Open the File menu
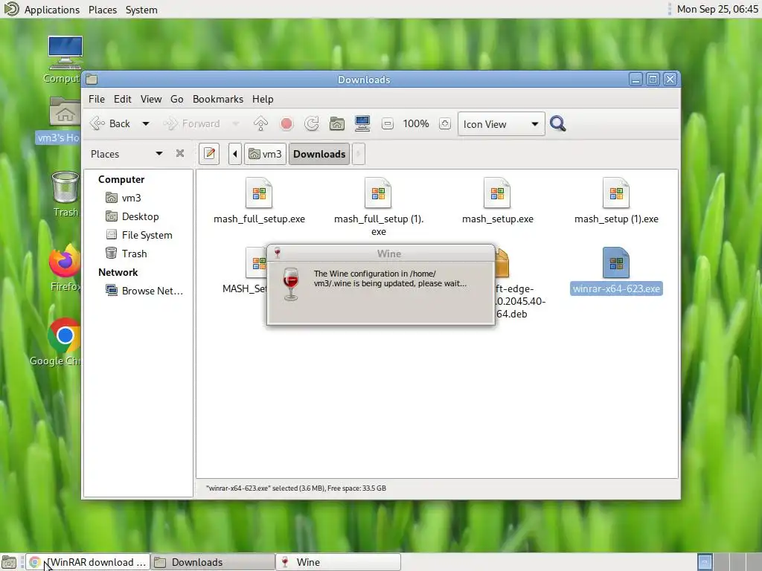762x571 pixels. (x=96, y=99)
